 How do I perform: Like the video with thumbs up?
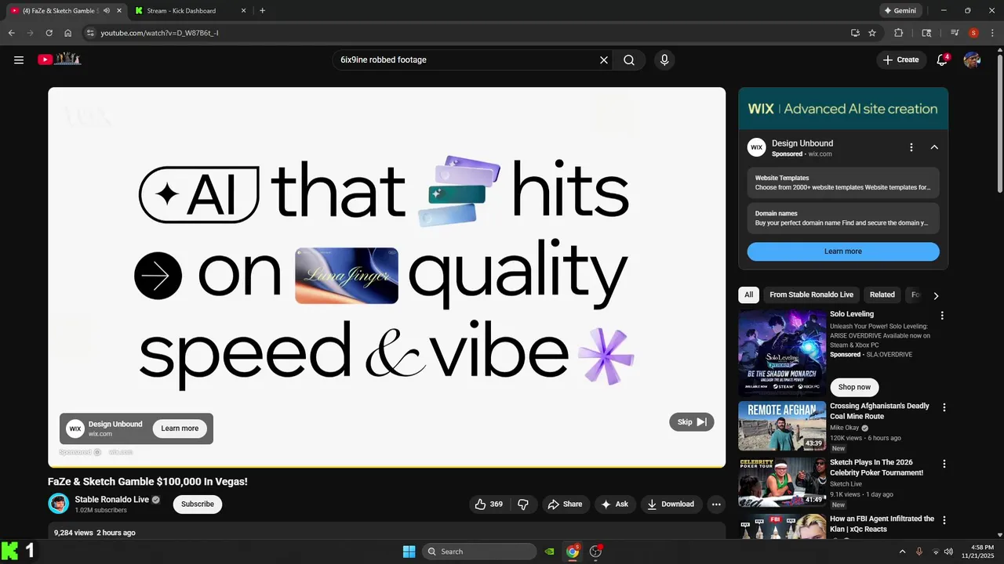pyautogui.click(x=489, y=504)
